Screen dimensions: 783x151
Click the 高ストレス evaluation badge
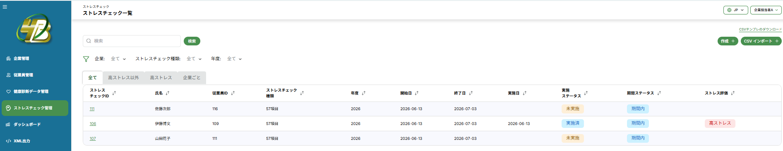[x=720, y=123]
